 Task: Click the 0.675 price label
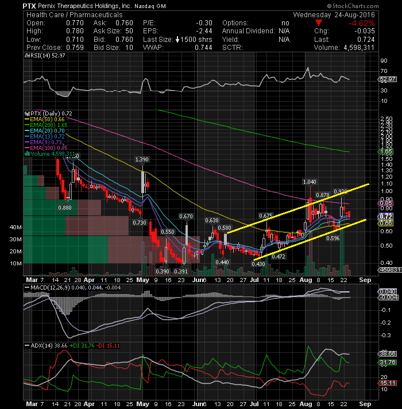click(x=266, y=216)
